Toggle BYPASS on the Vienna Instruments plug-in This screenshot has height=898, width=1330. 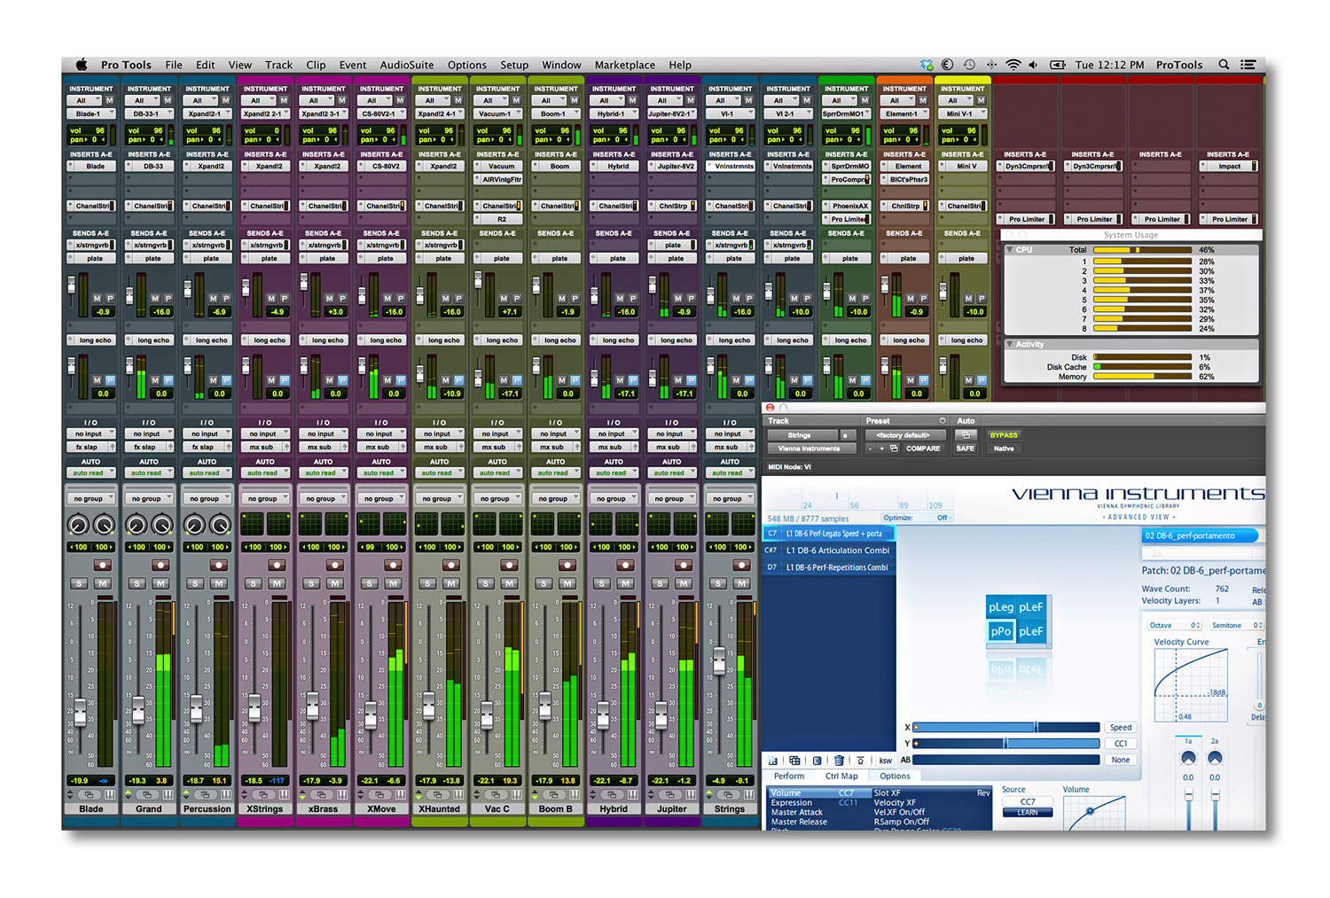tap(1004, 435)
